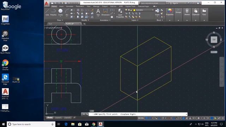Click the command line input area

137,114
